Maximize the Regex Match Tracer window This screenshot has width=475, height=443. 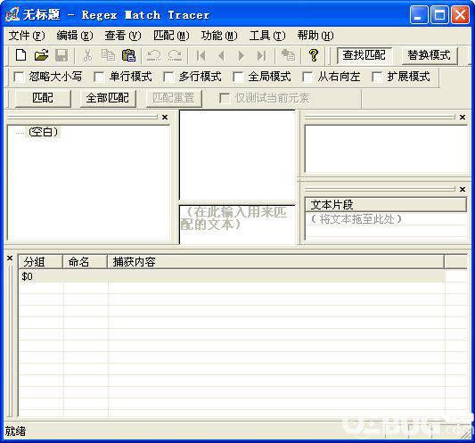pyautogui.click(x=439, y=14)
